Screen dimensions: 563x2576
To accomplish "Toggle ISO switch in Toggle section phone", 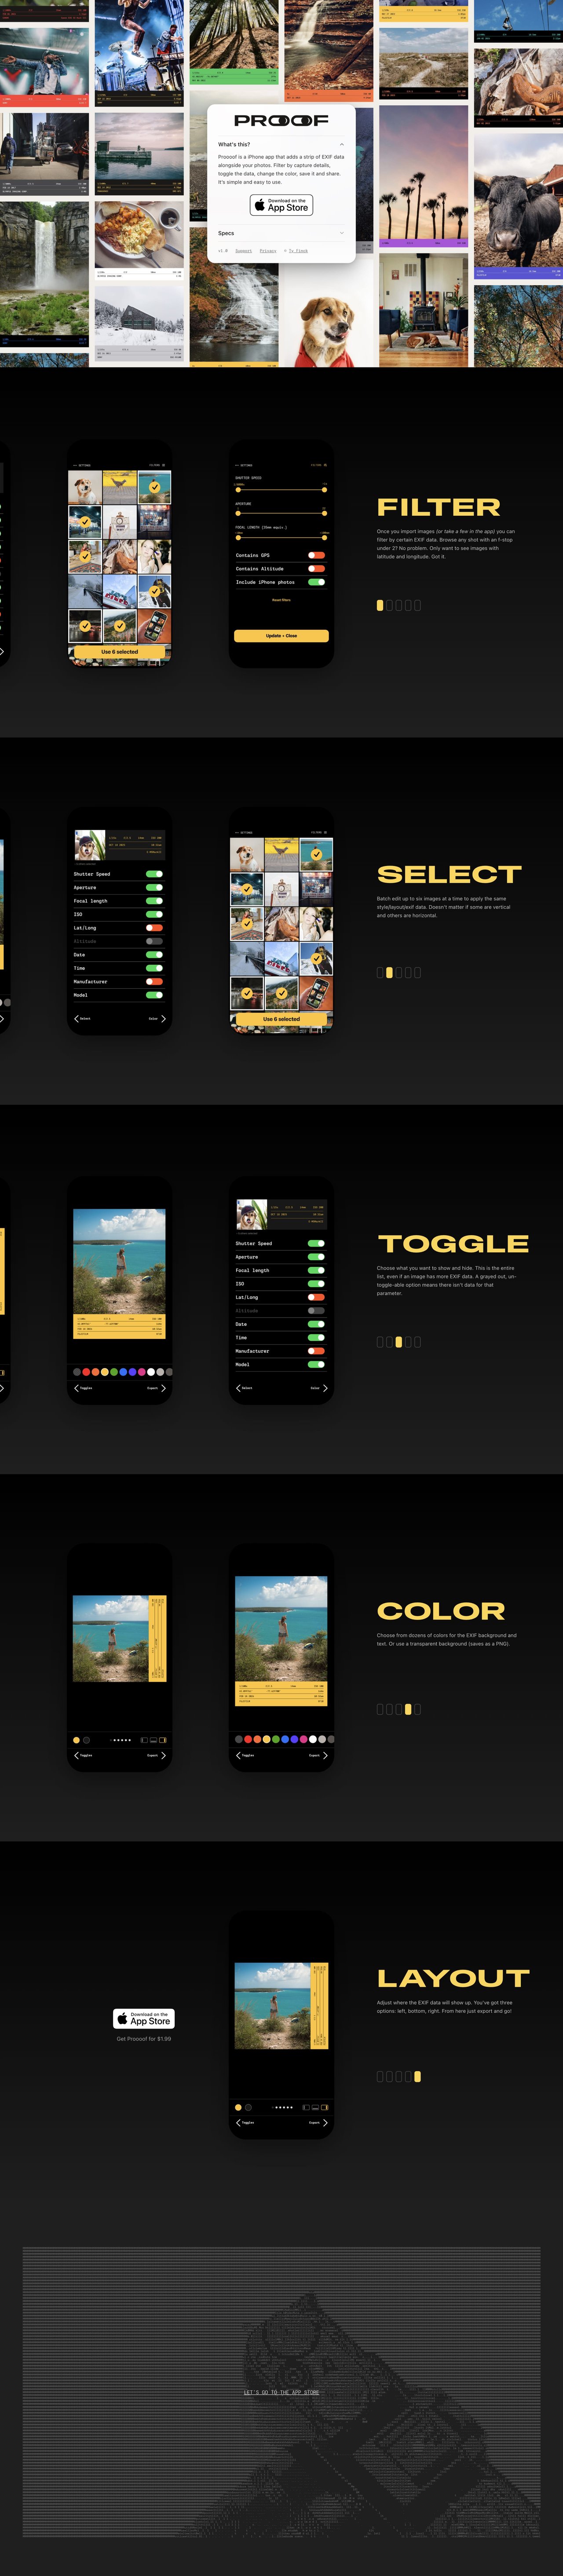I will (x=316, y=1283).
